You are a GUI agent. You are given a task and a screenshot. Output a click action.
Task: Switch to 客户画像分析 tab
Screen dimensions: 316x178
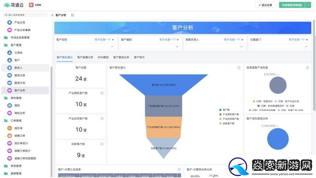tap(85, 57)
